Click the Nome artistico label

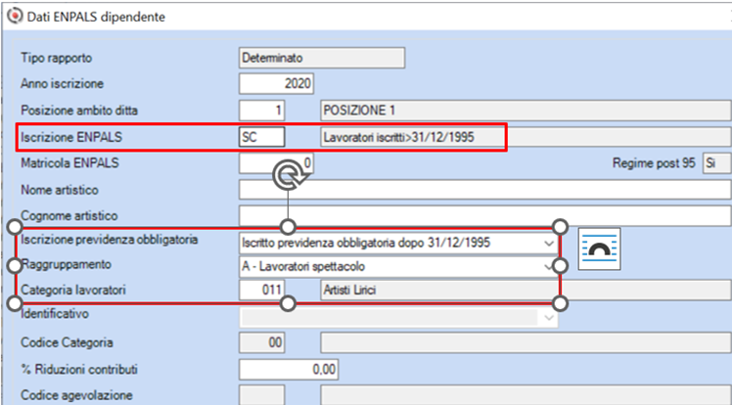60,190
